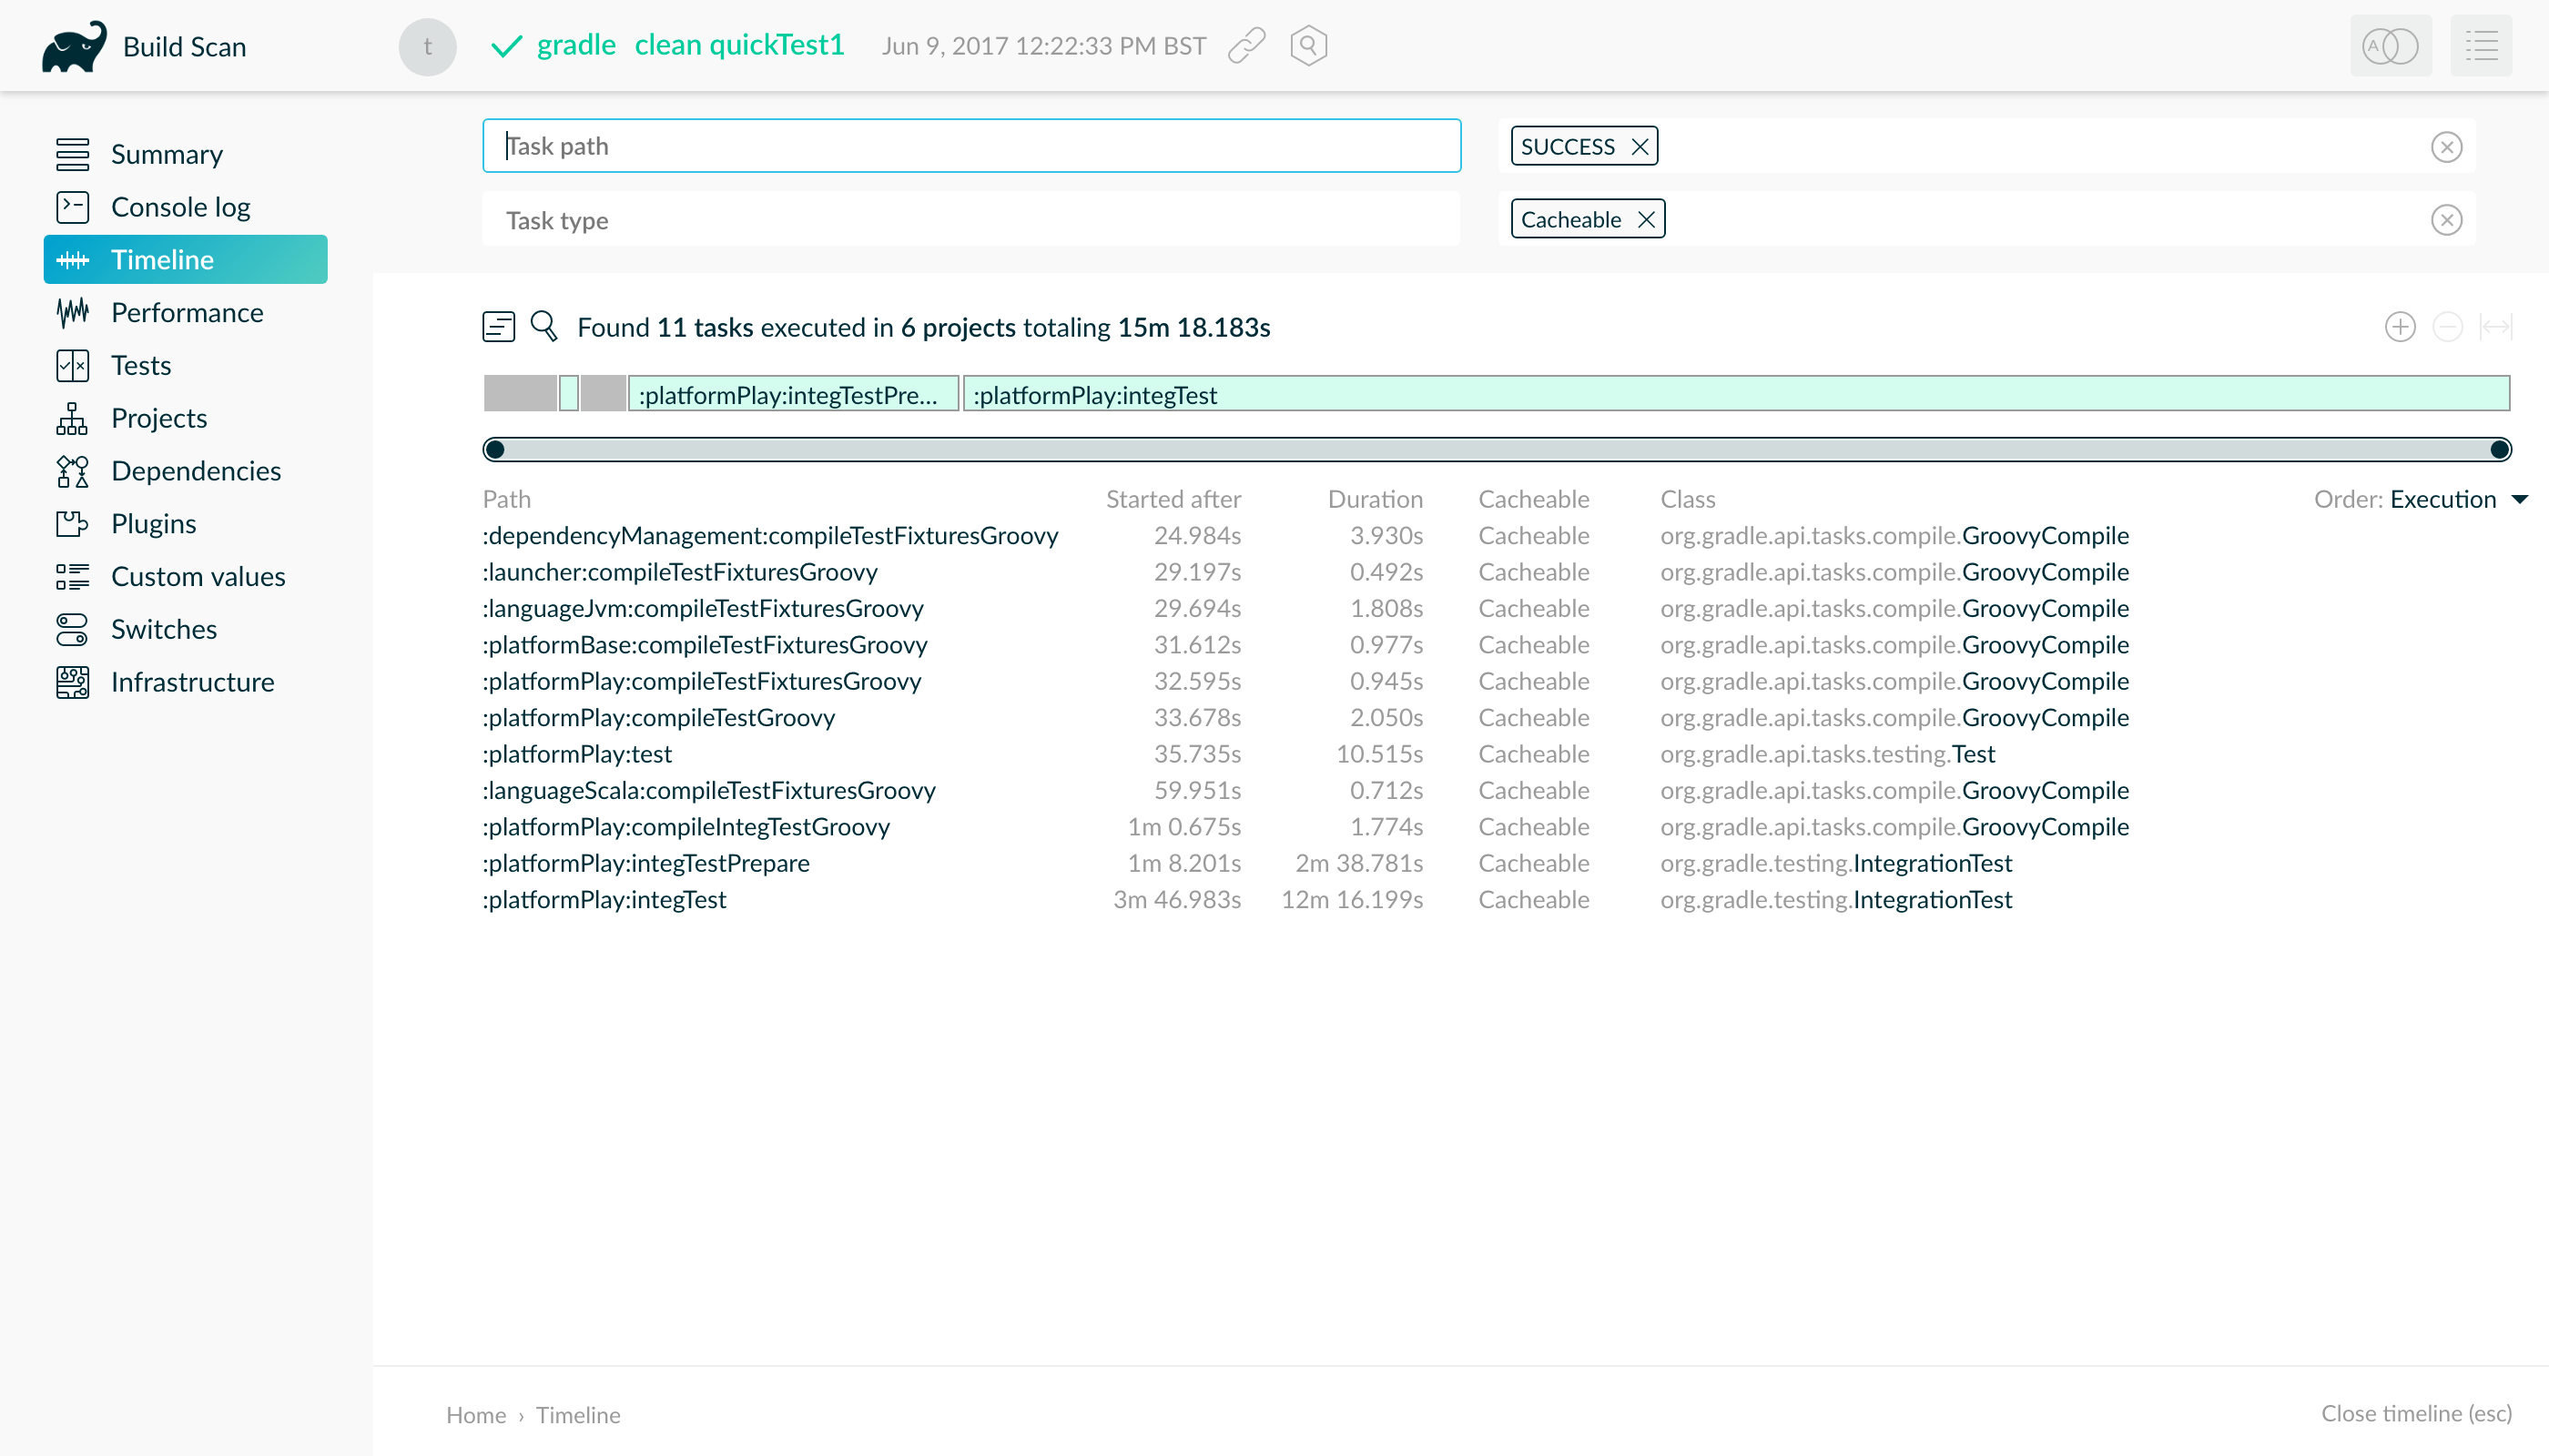
Task: Remove the Cacheable filter tag
Action: pyautogui.click(x=1646, y=220)
